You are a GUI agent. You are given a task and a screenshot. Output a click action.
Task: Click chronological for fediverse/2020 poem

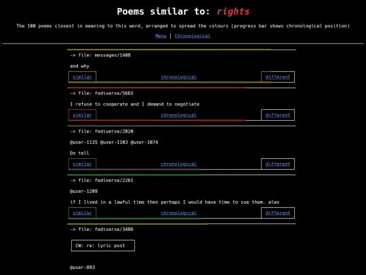coord(178,164)
